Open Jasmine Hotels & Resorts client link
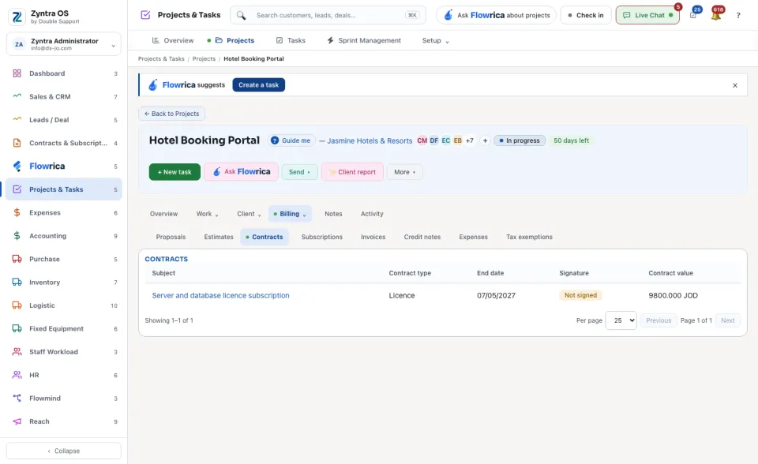758x464 pixels. coord(370,140)
